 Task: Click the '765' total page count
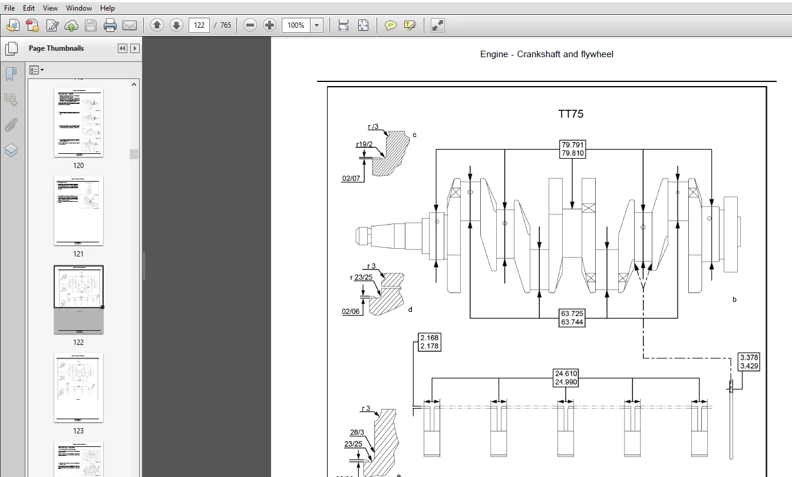tap(226, 25)
